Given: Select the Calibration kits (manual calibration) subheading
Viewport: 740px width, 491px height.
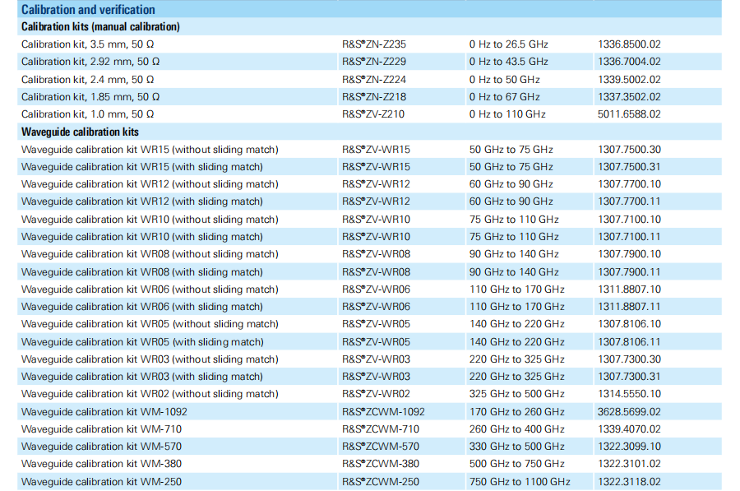Looking at the screenshot, I should 100,26.
